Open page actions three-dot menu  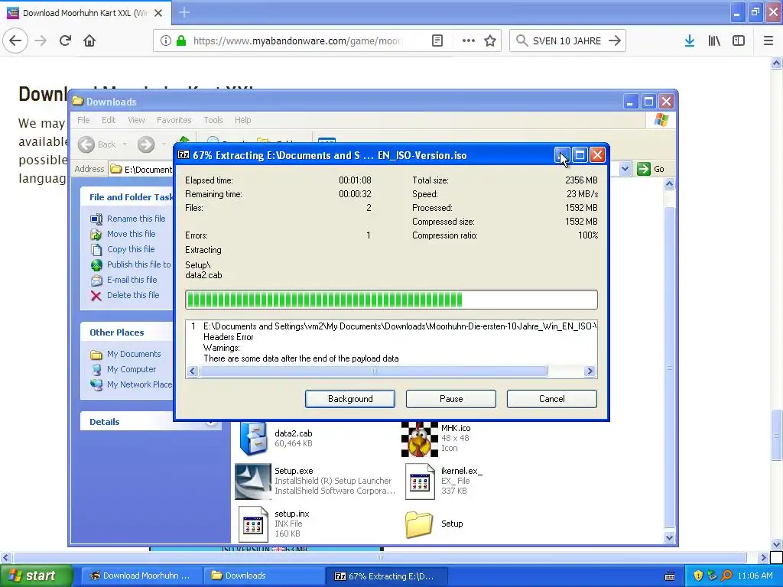click(469, 41)
